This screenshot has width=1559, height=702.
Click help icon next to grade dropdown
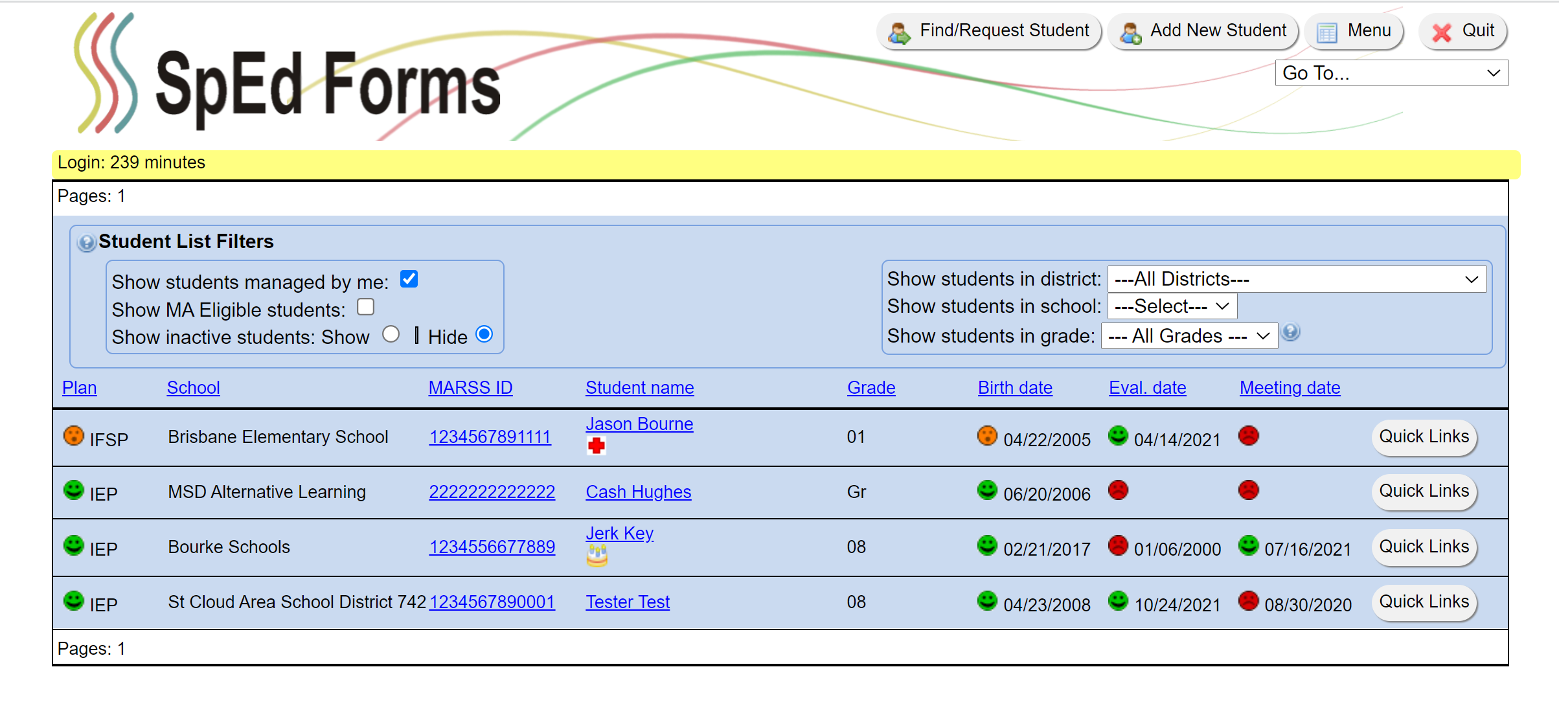point(1290,332)
